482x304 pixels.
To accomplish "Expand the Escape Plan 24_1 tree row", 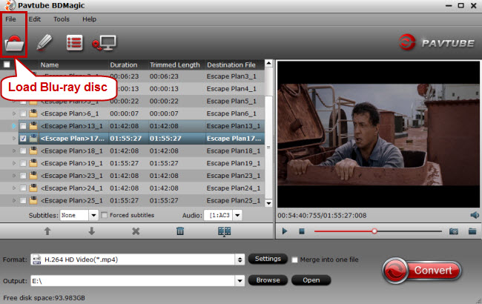I will click(x=14, y=188).
